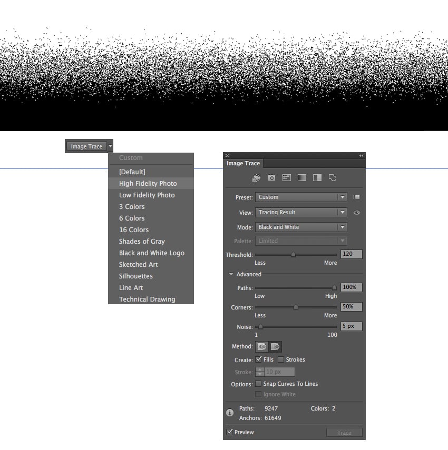Image resolution: width=448 pixels, height=450 pixels.
Task: Click the Stroke value stepper arrows
Action: click(260, 372)
